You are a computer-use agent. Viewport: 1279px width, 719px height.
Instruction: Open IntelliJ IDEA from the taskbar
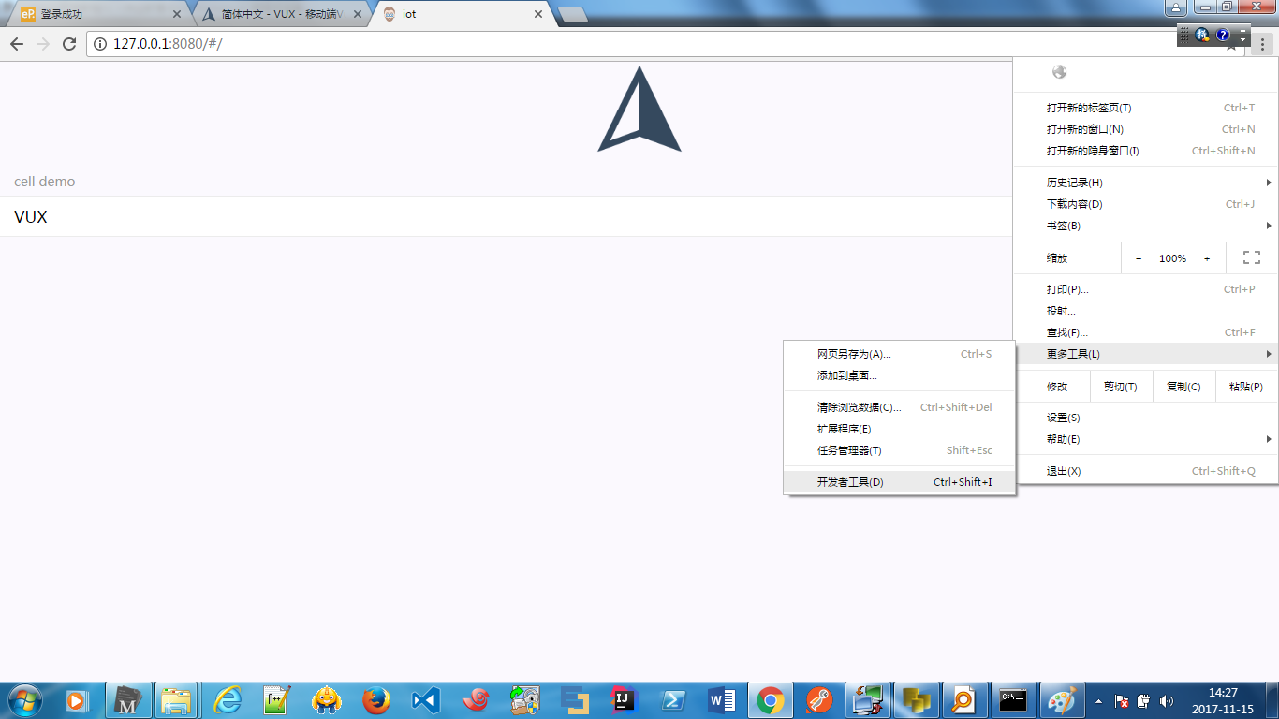coord(623,700)
